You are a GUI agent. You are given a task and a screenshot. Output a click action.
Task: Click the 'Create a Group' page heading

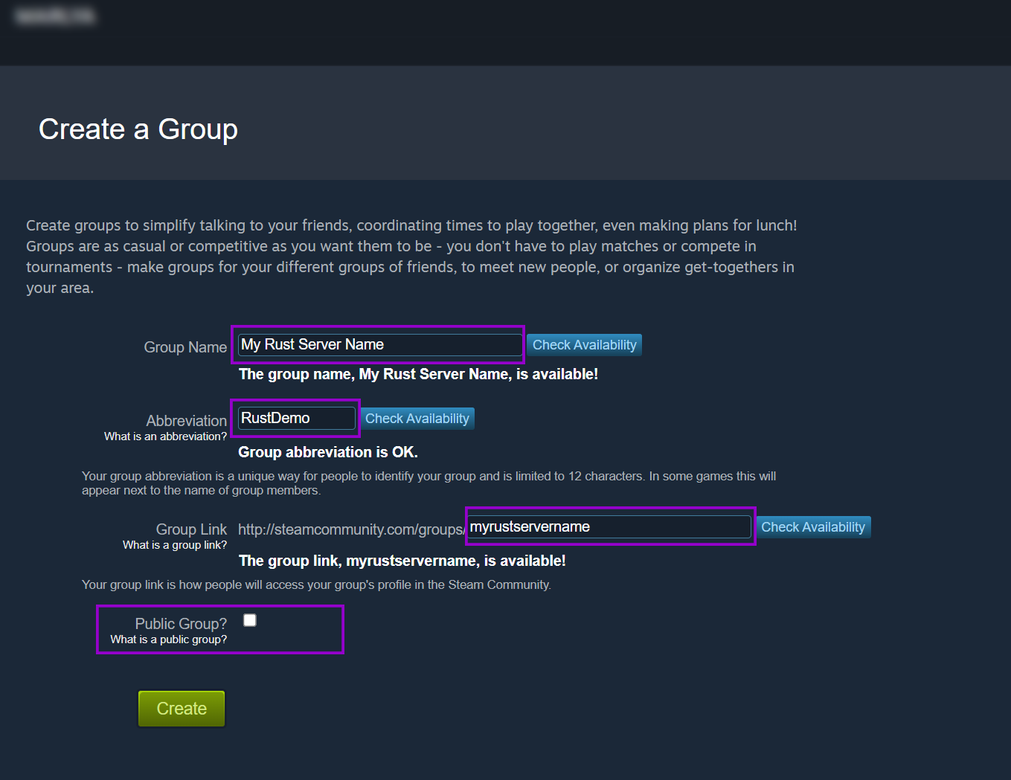pyautogui.click(x=138, y=129)
